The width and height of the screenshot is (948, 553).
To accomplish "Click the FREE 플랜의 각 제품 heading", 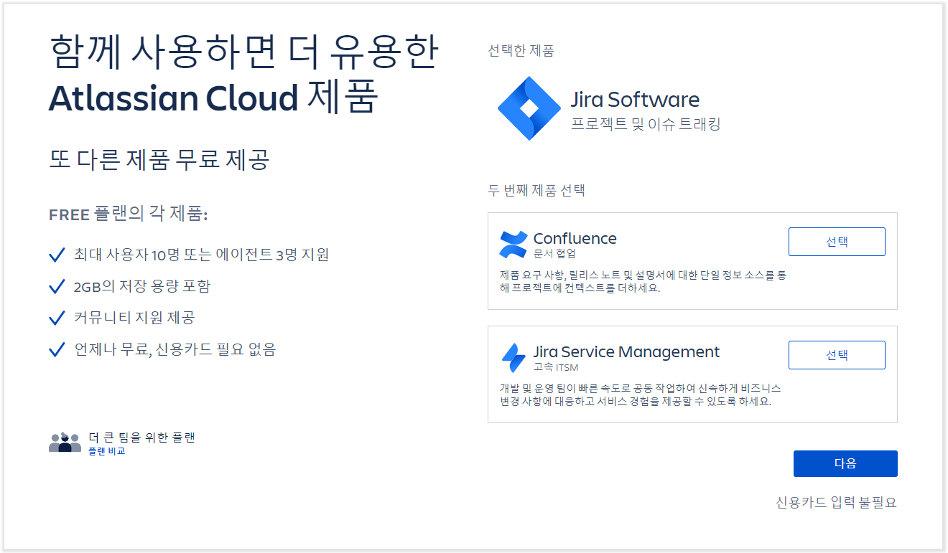I will 128,214.
